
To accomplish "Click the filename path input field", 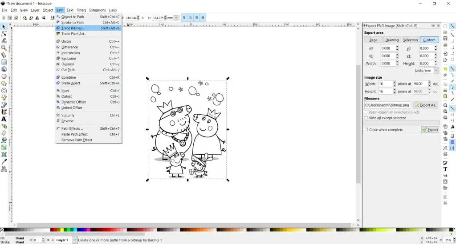I will (387, 105).
